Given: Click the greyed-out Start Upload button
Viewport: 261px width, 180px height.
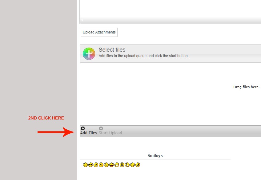Looking at the screenshot, I should 110,131.
